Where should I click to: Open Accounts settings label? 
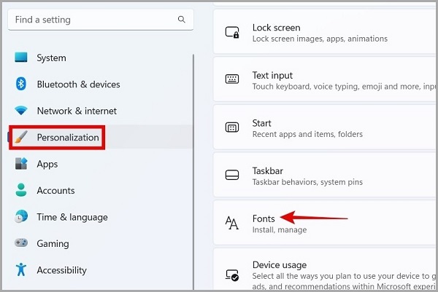click(x=55, y=190)
